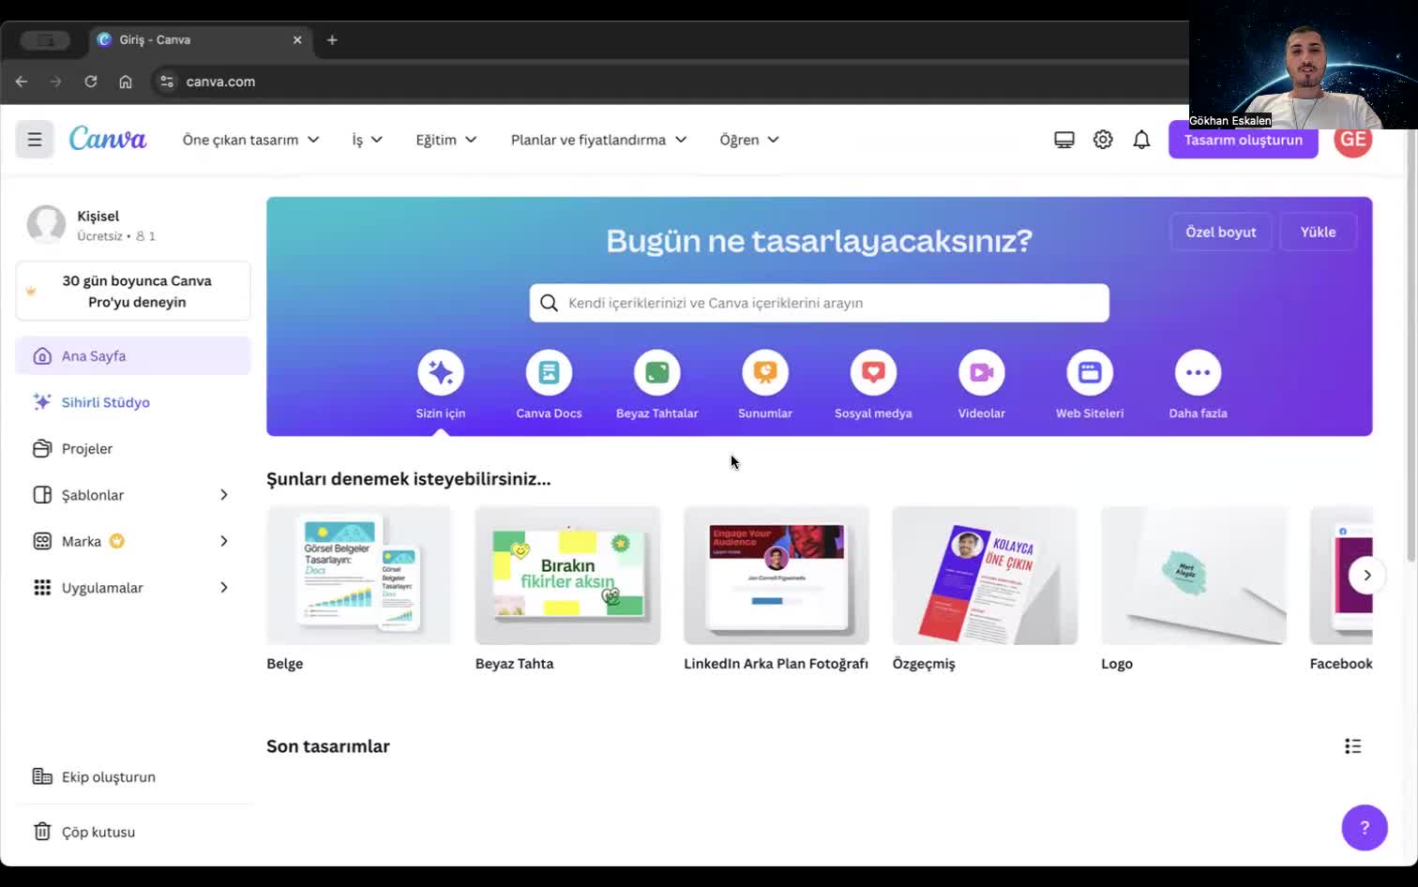
Task: Open the hamburger menu beside the Canva logo
Action: click(35, 140)
